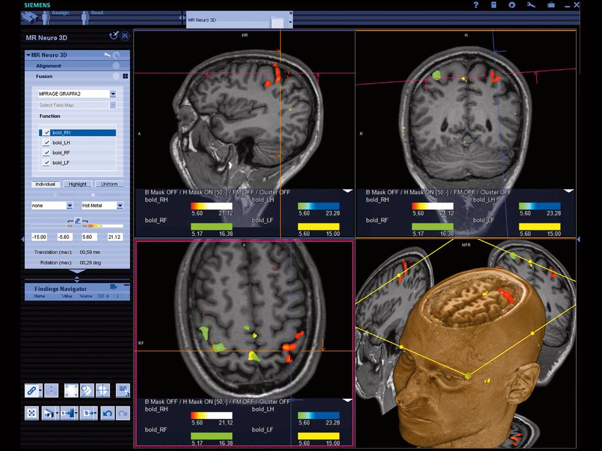Select the link series tool in bottom toolbar
Screen dimensions: 602x451
(33, 391)
